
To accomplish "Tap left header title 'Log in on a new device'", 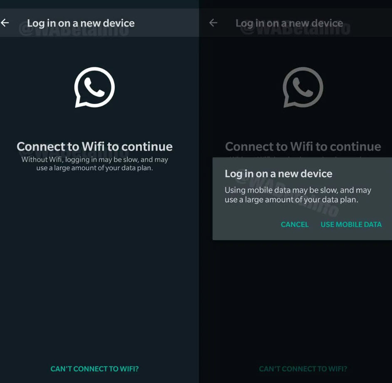I will (81, 23).
